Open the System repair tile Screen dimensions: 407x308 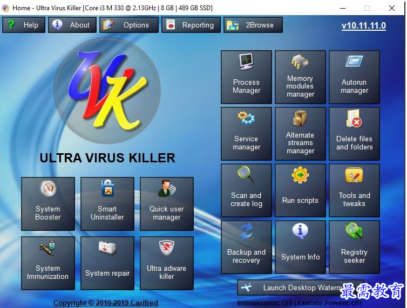107,263
